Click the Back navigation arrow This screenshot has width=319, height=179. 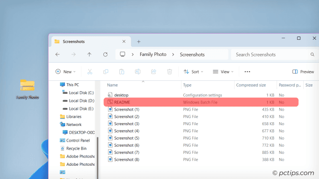click(x=57, y=54)
